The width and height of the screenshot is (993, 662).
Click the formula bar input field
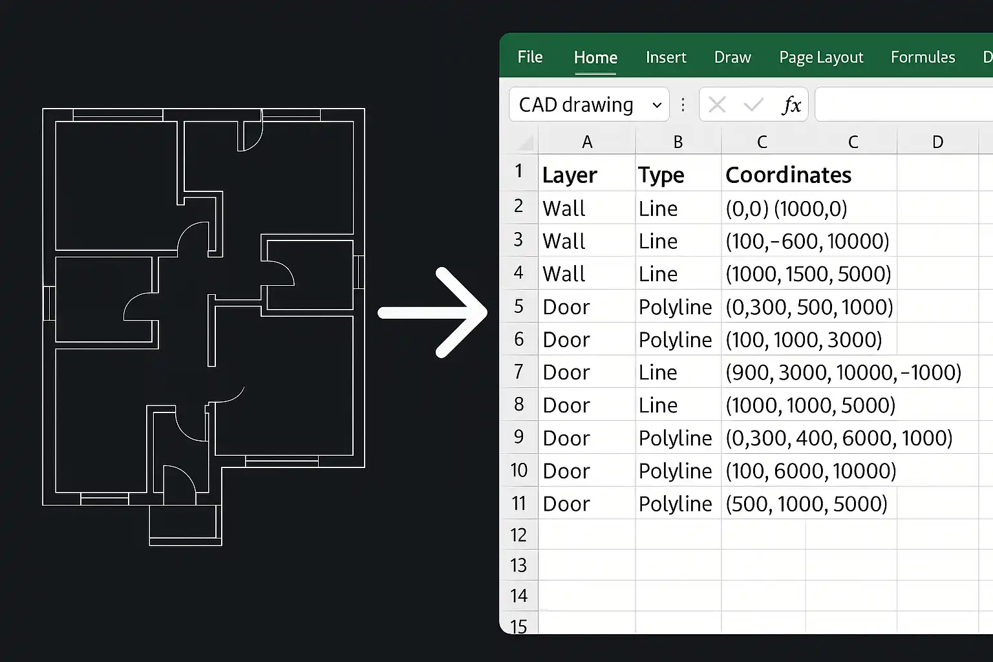click(x=904, y=104)
